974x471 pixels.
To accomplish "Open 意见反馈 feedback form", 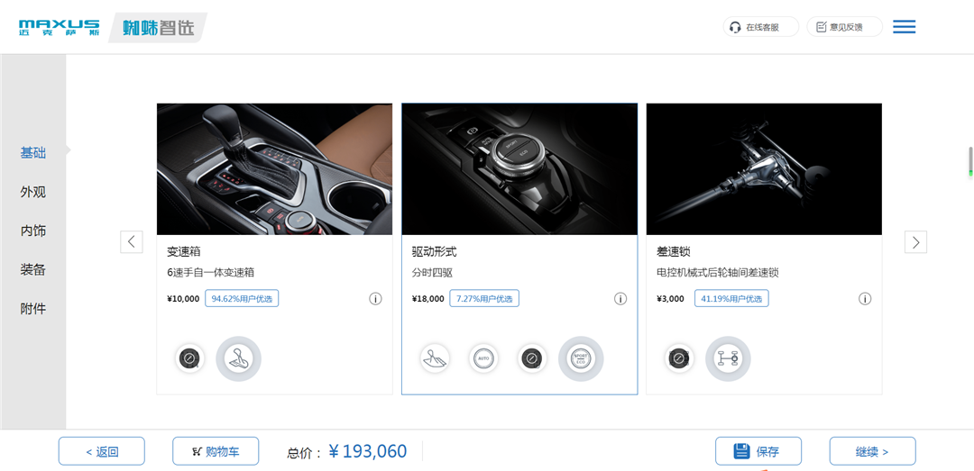I will (845, 27).
